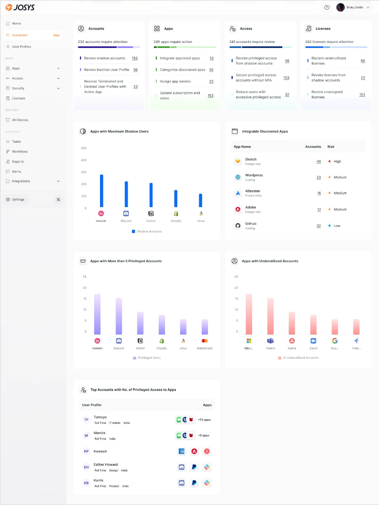Open the 153 count for Review shadow accounts
This screenshot has width=379, height=505.
(x=134, y=58)
